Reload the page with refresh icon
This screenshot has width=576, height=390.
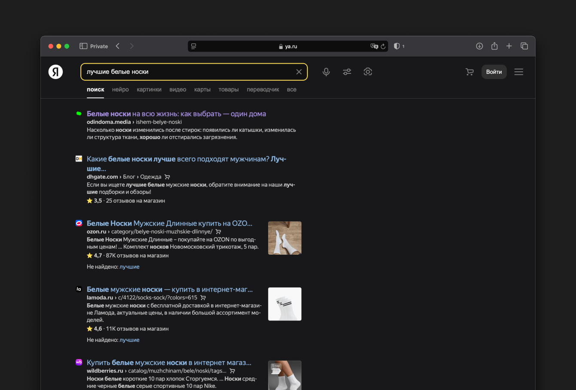383,46
